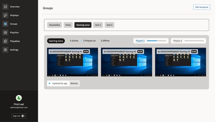This screenshot has height=122, width=215.
Task: Open the Overview sidebar icon
Action: (x=5, y=7)
